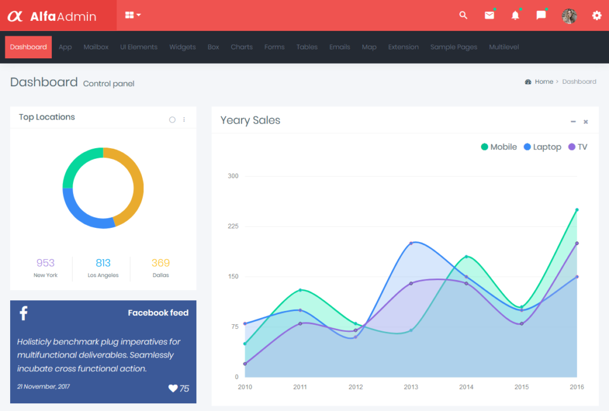Open the settings gear in the top bar
The height and width of the screenshot is (411, 609).
coord(595,16)
